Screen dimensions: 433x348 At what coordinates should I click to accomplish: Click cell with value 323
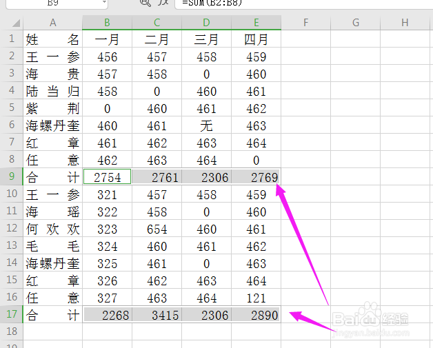tap(107, 229)
